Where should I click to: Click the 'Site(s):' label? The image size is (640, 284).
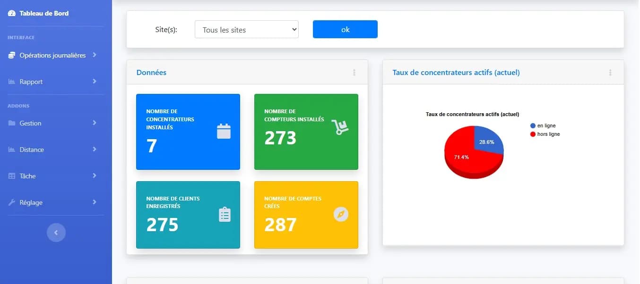[x=166, y=29]
